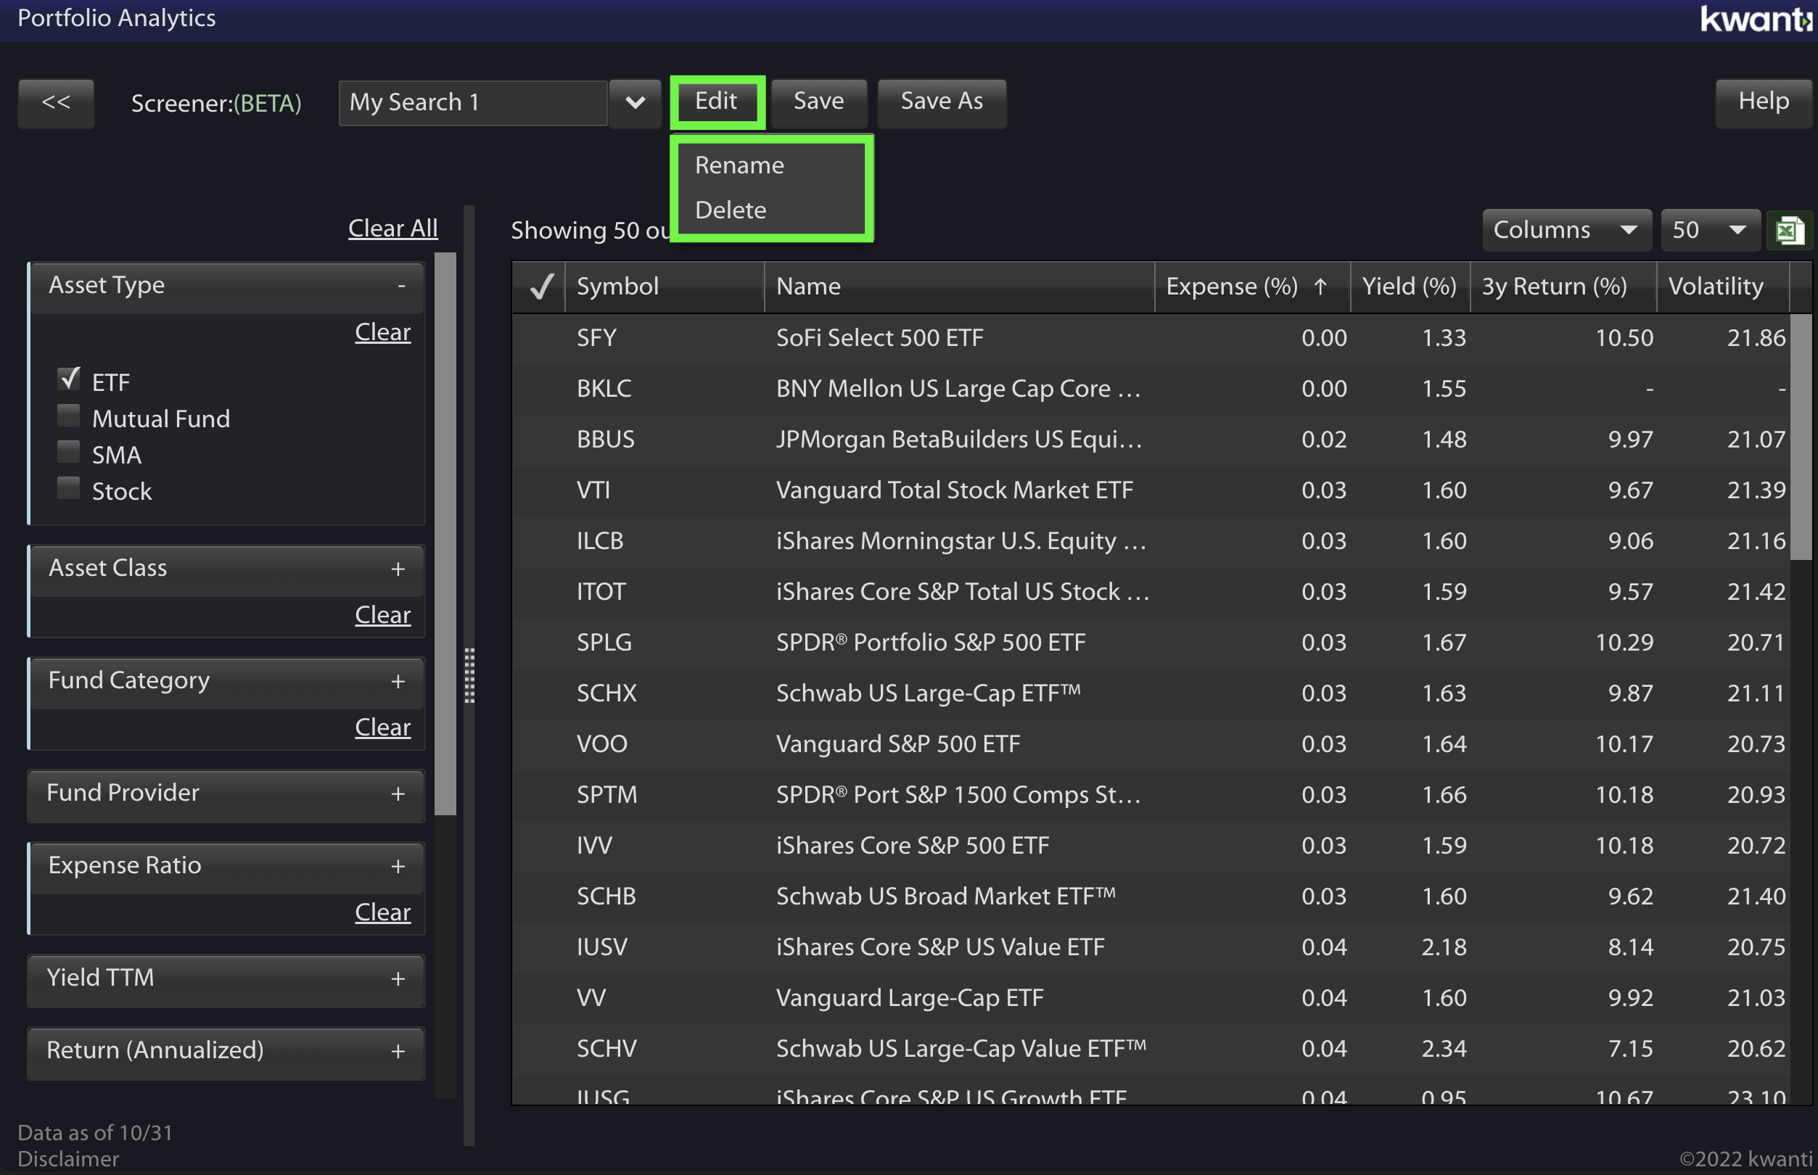This screenshot has height=1175, width=1818.
Task: Clear the Expense Ratio filter
Action: point(382,912)
